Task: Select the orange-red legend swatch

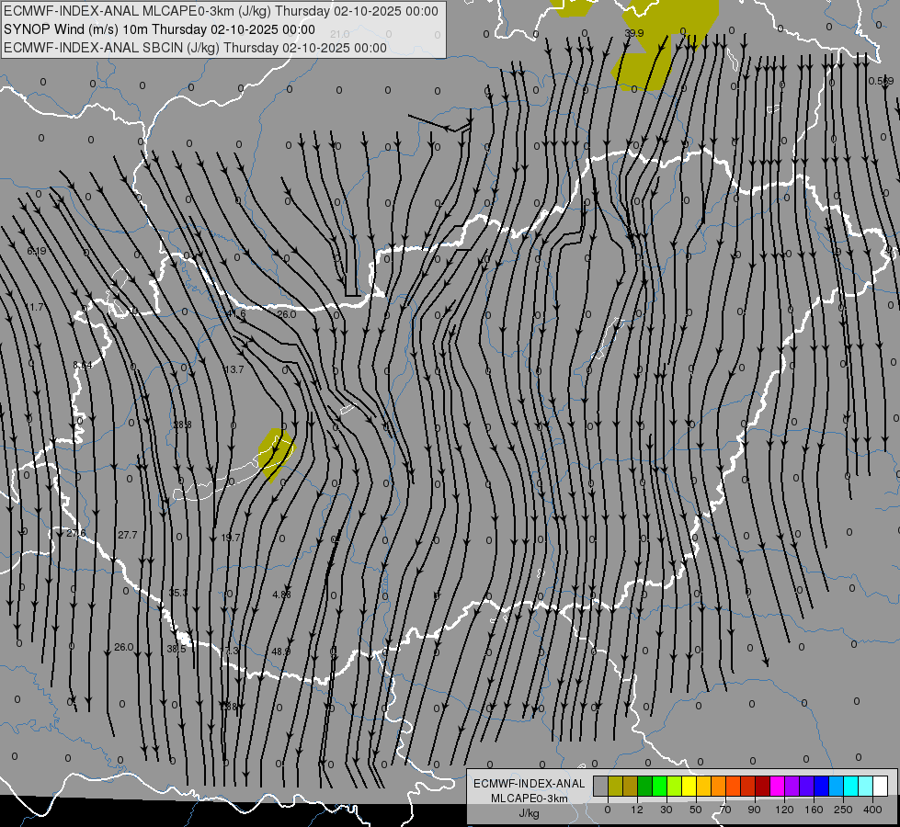Action: 733,786
